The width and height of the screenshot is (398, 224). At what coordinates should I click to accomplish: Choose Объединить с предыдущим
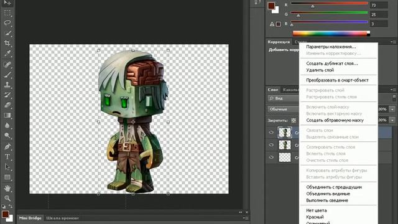334,187
